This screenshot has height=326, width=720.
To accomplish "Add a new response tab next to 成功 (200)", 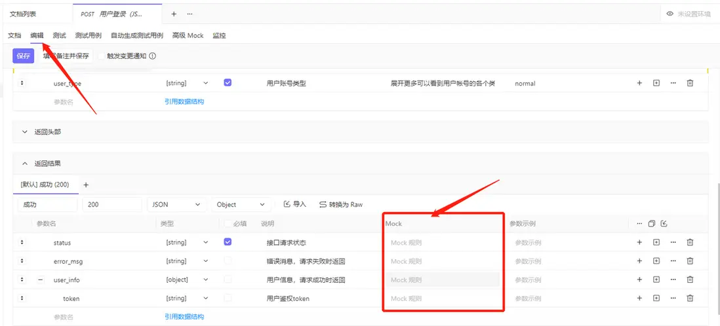I will coord(85,185).
